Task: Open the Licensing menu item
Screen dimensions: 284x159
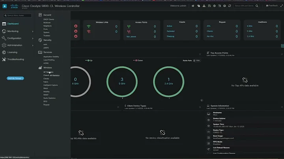Action: (12, 52)
